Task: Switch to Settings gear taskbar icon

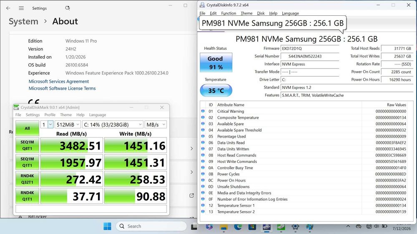Action: 295,227
